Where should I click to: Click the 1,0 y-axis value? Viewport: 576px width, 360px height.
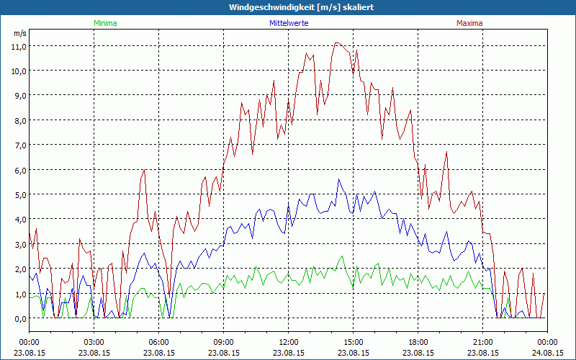(21, 294)
